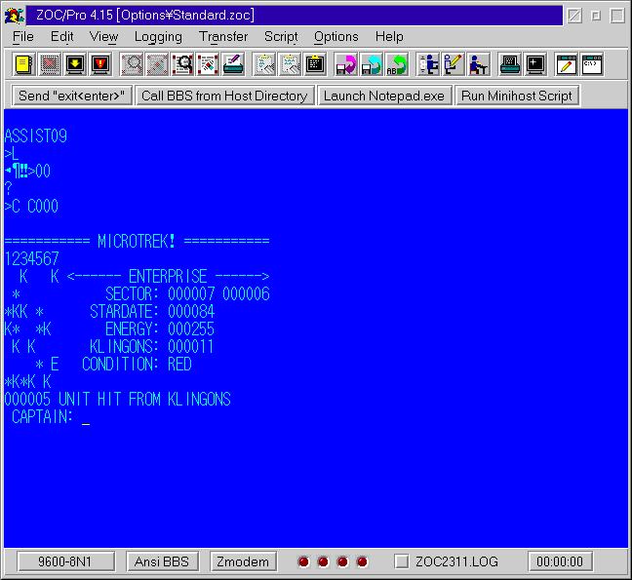Click ZOC application icon in title bar
632x580 pixels.
[x=15, y=16]
